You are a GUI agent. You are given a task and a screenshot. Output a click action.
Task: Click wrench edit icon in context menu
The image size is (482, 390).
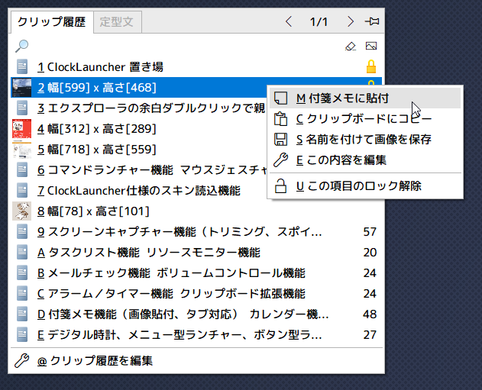[280, 160]
